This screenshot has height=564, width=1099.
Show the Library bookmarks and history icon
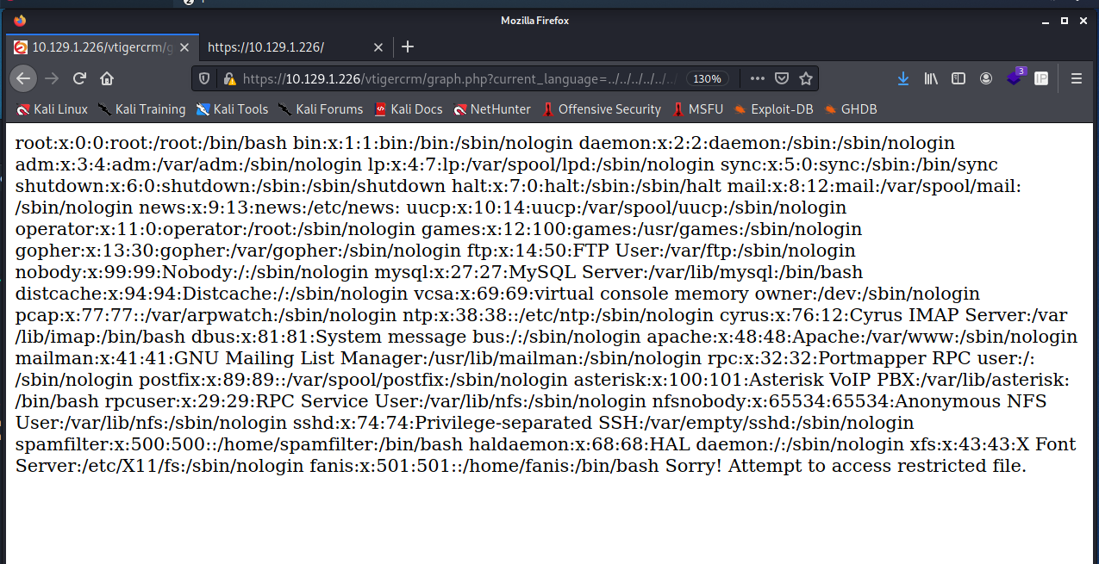coord(931,78)
